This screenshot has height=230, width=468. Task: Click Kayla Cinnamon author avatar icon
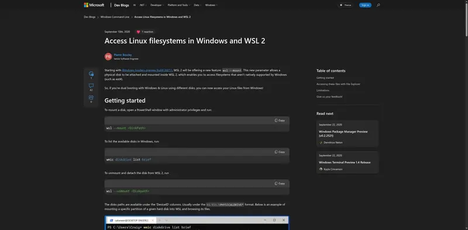[x=321, y=169]
